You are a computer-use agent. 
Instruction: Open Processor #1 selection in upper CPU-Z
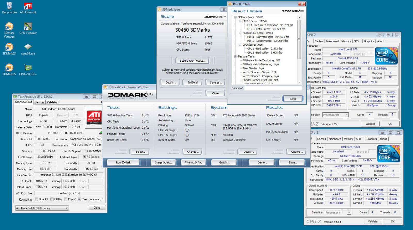pyautogui.click(x=335, y=115)
